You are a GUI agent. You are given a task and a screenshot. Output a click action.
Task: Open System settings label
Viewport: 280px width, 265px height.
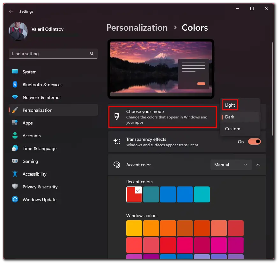pyautogui.click(x=29, y=72)
